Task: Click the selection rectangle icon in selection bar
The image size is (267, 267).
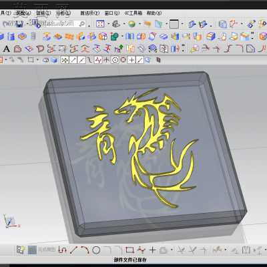Action: (x=31, y=60)
